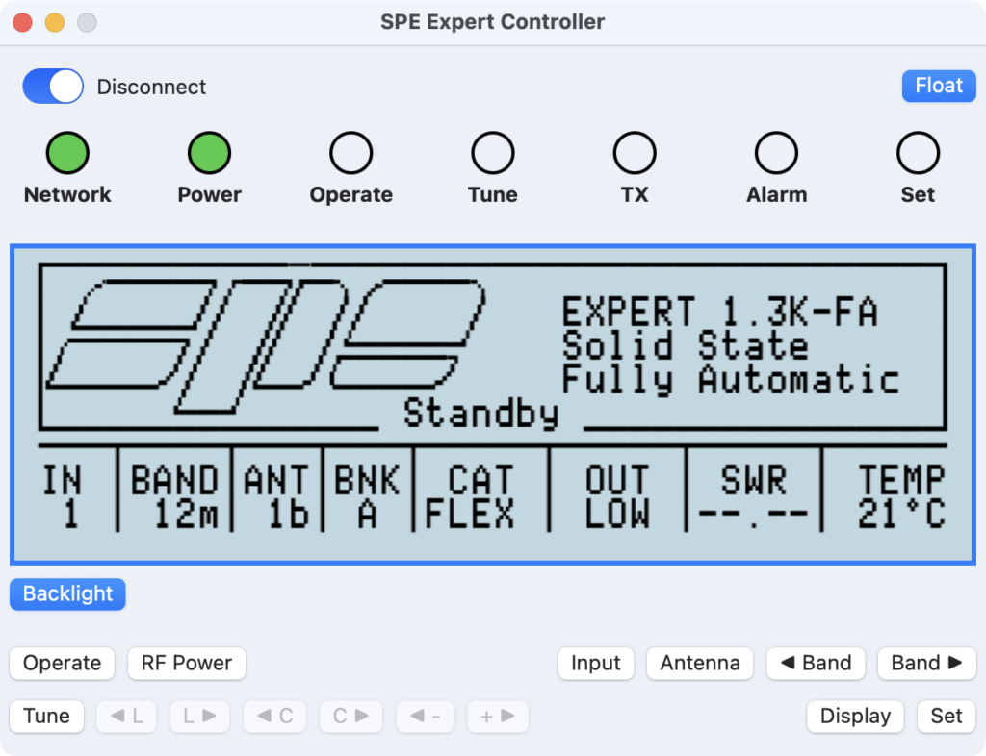Click the Set button at bottom right
The height and width of the screenshot is (756, 986).
click(x=947, y=717)
